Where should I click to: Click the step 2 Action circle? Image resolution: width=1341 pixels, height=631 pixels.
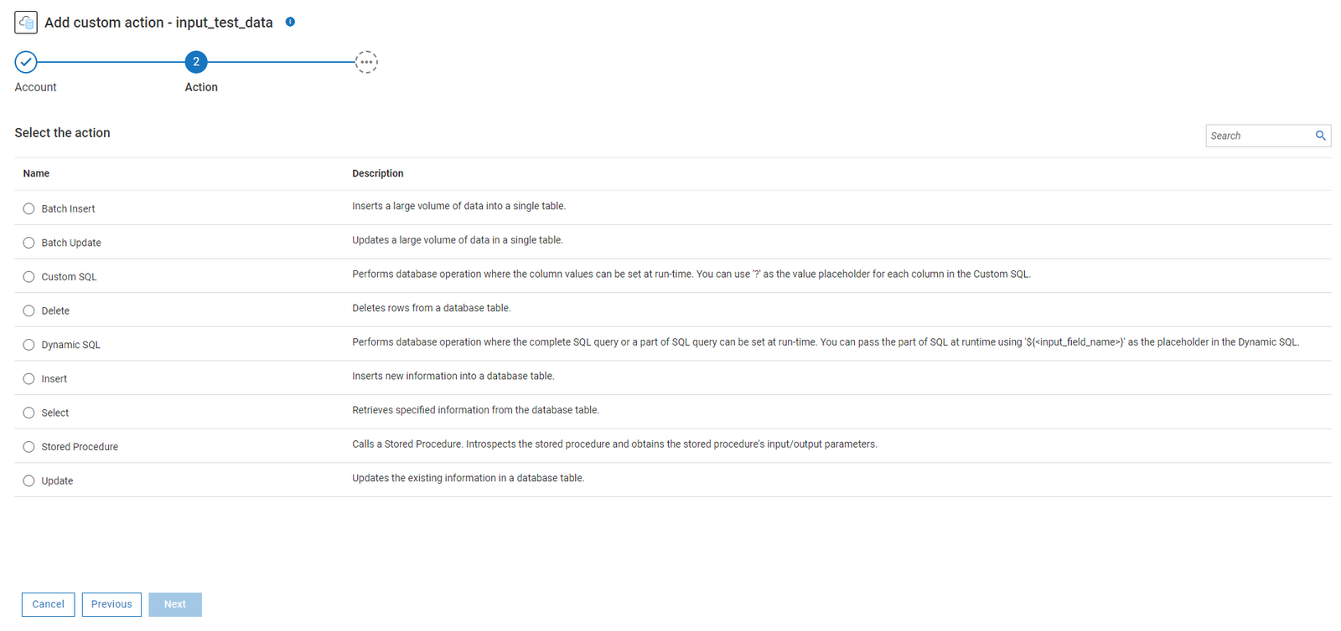[196, 62]
